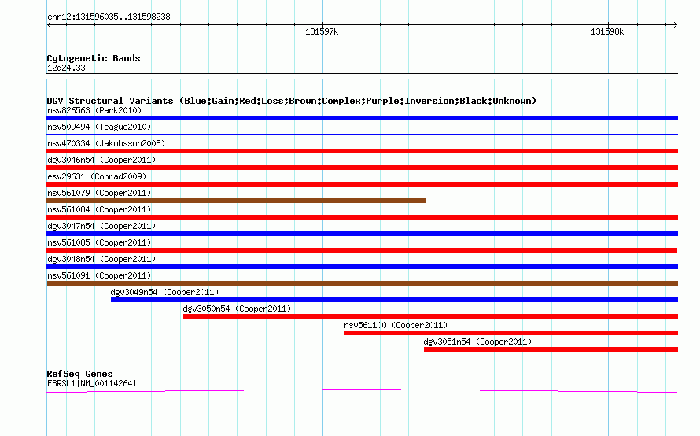The image size is (700, 436).
Task: Click the red nsv561100 variant bar
Action: (x=511, y=333)
